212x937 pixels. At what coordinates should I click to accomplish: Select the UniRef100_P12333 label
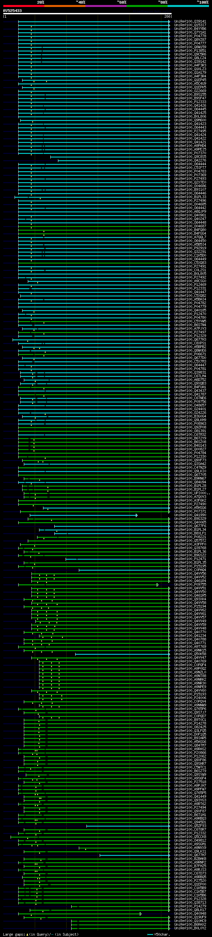[190, 102]
